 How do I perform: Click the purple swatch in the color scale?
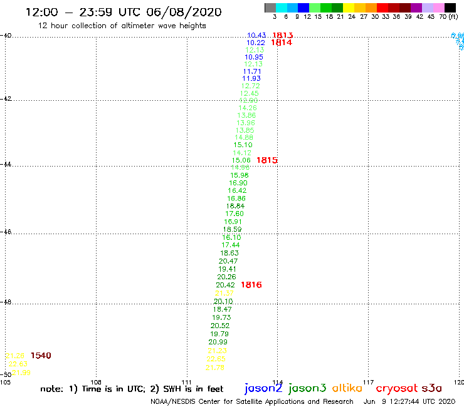[416, 8]
